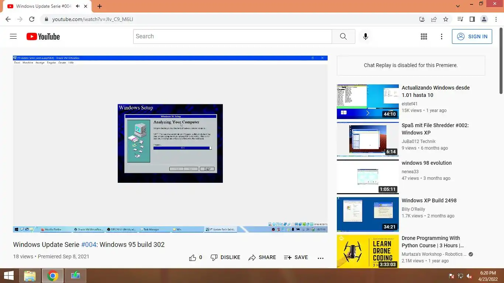Sign in with the SIGN IN button
The height and width of the screenshot is (283, 504).
(472, 36)
